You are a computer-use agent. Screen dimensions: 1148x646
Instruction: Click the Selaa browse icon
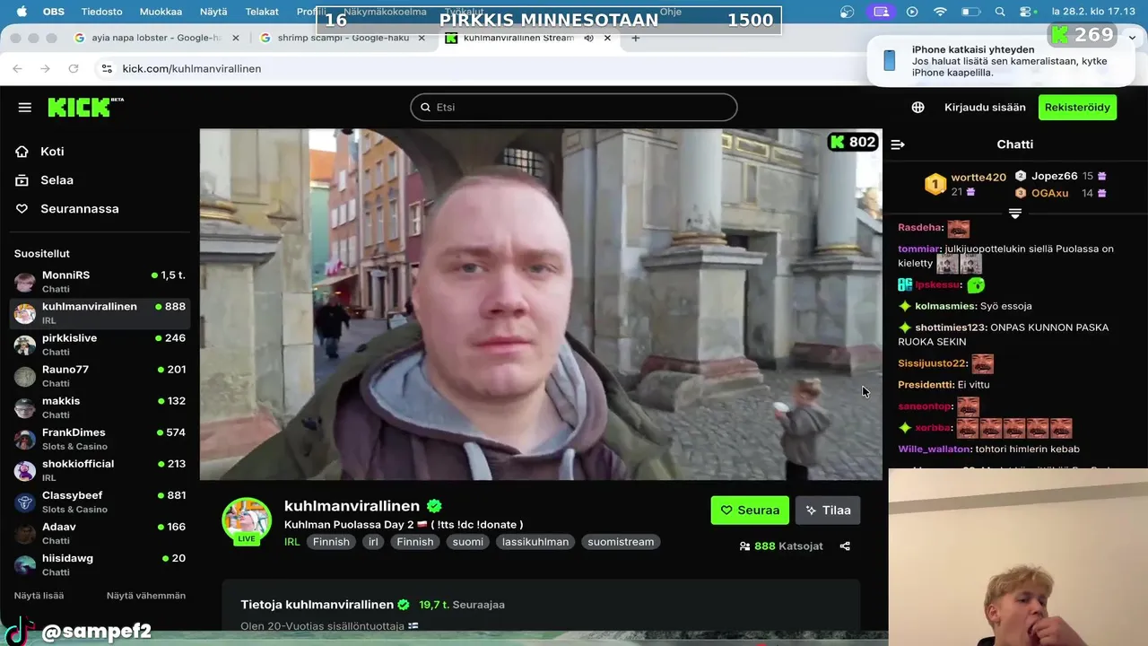[x=22, y=180]
